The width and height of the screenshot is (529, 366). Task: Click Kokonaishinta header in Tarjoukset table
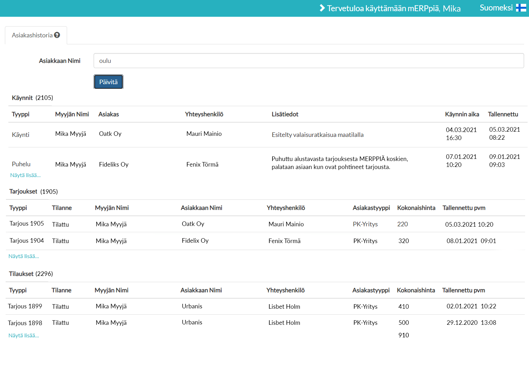(416, 208)
